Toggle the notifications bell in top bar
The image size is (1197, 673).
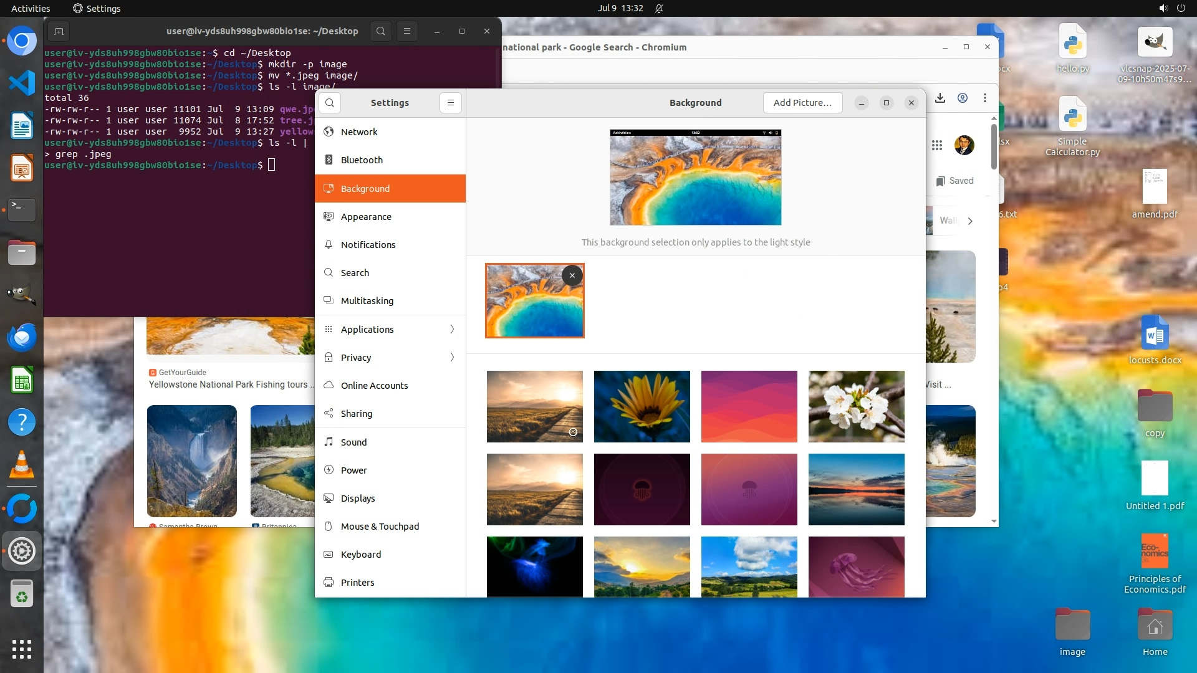click(x=659, y=8)
